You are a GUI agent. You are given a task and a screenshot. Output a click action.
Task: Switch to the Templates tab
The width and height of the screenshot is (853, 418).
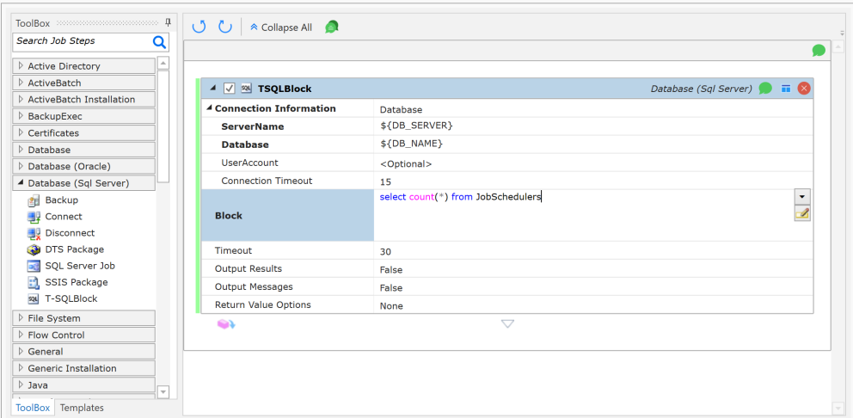point(82,408)
